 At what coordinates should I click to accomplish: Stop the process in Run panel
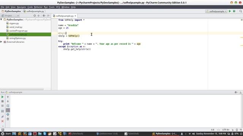3,101
